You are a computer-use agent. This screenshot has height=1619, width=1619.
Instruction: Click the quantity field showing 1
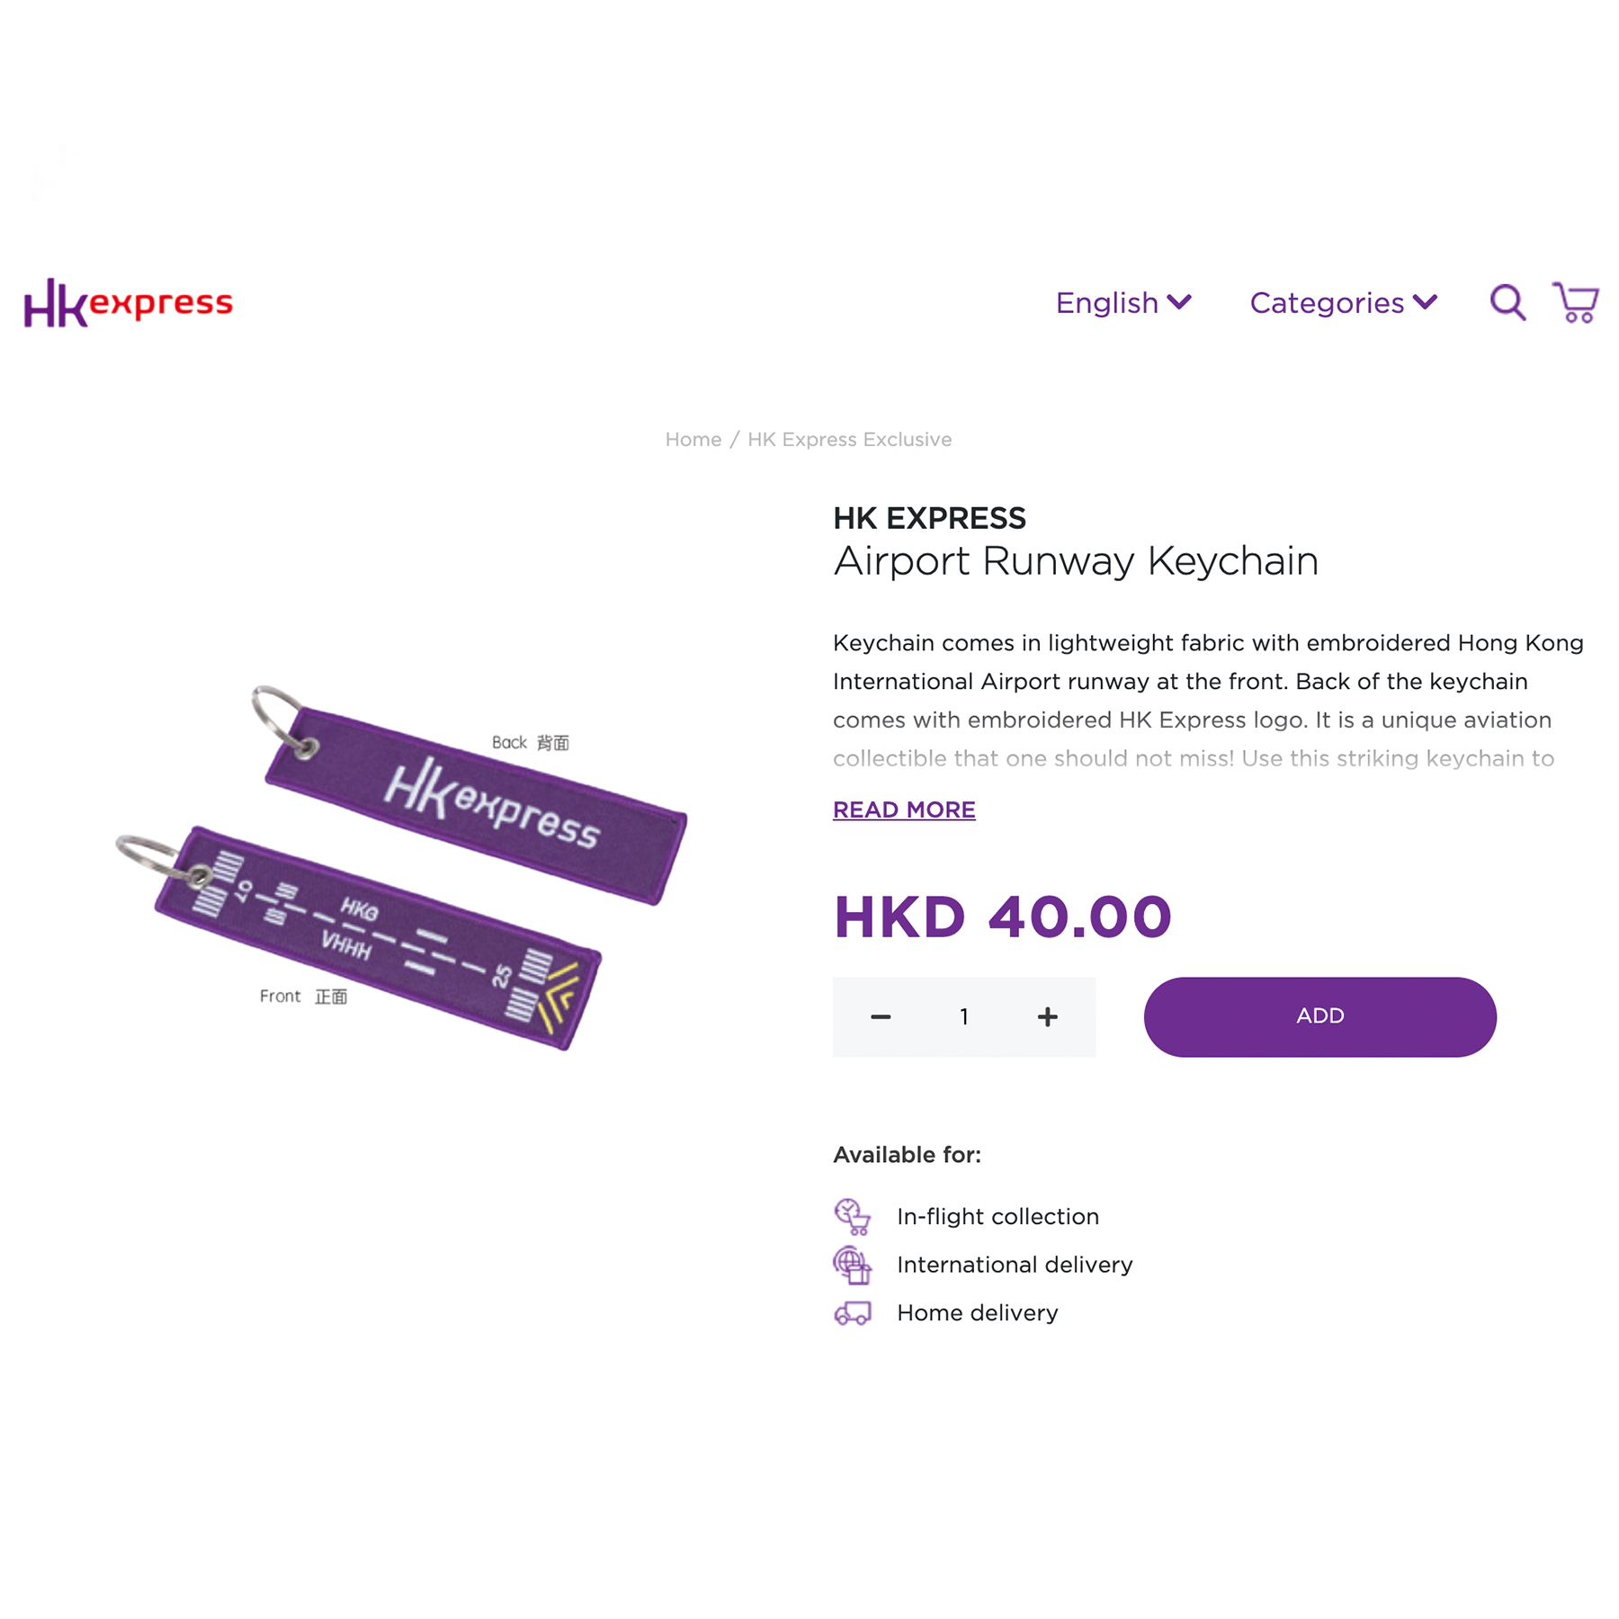[x=963, y=1016]
